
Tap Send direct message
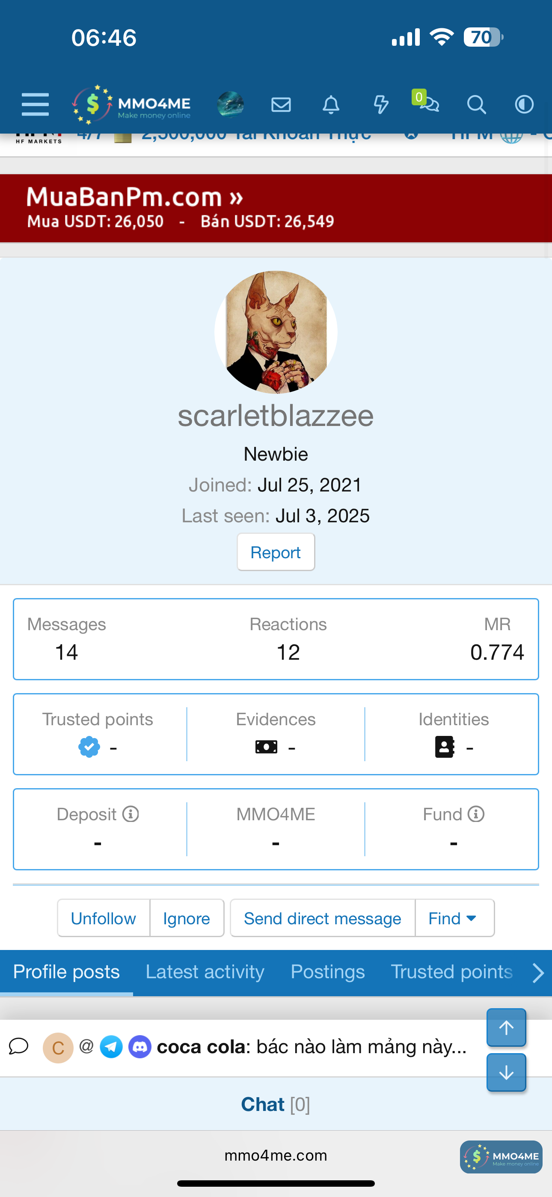click(323, 918)
